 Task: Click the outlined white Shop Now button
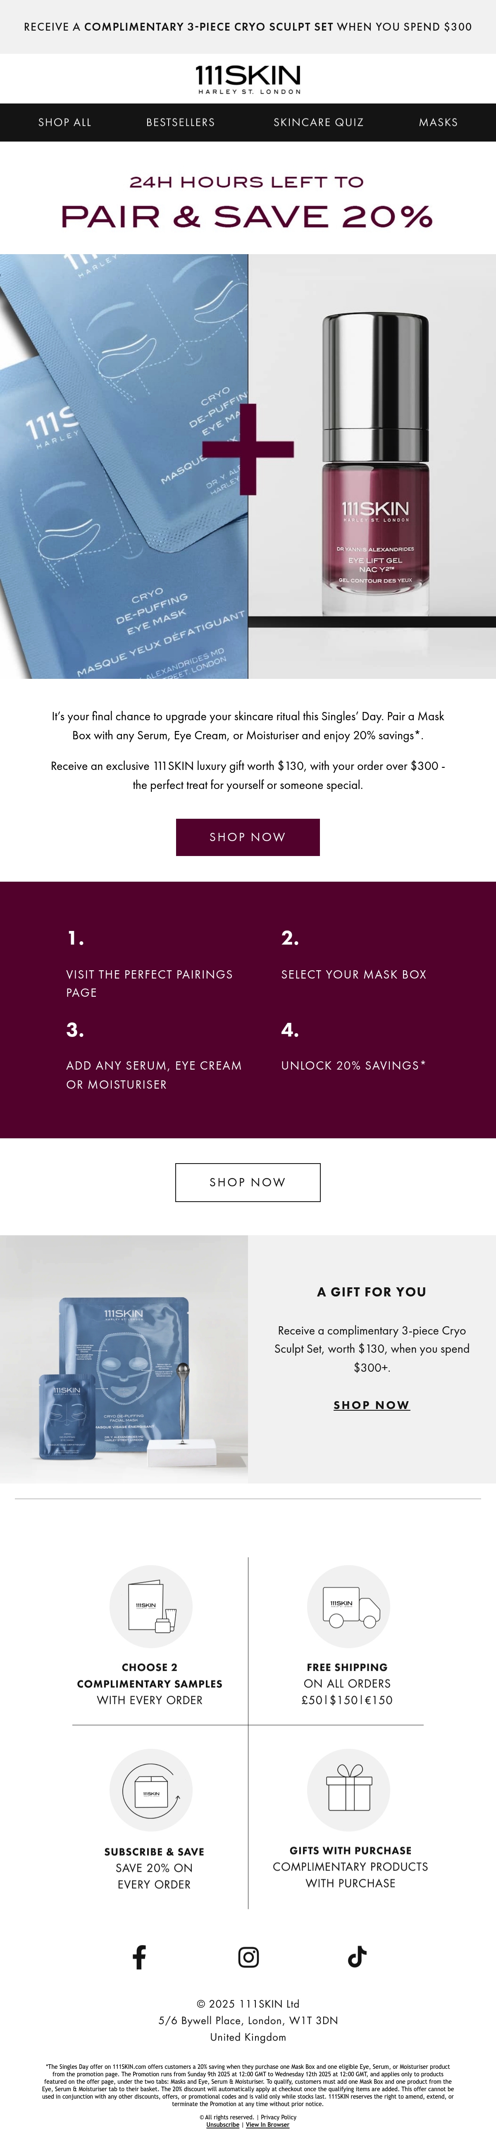[248, 1183]
